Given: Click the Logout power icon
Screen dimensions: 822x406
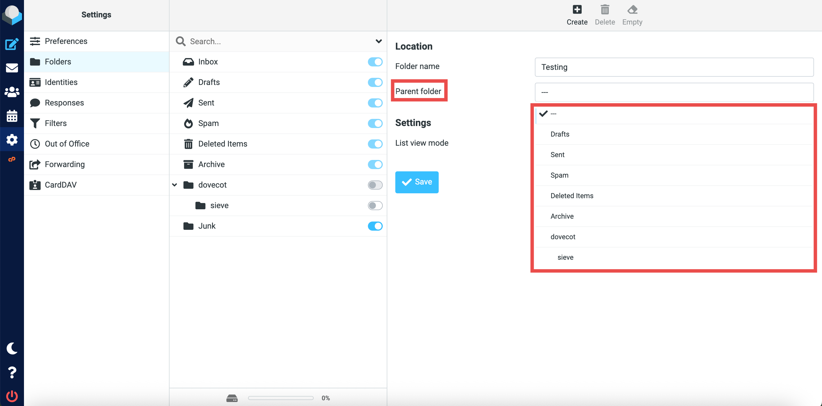Looking at the screenshot, I should (12, 396).
